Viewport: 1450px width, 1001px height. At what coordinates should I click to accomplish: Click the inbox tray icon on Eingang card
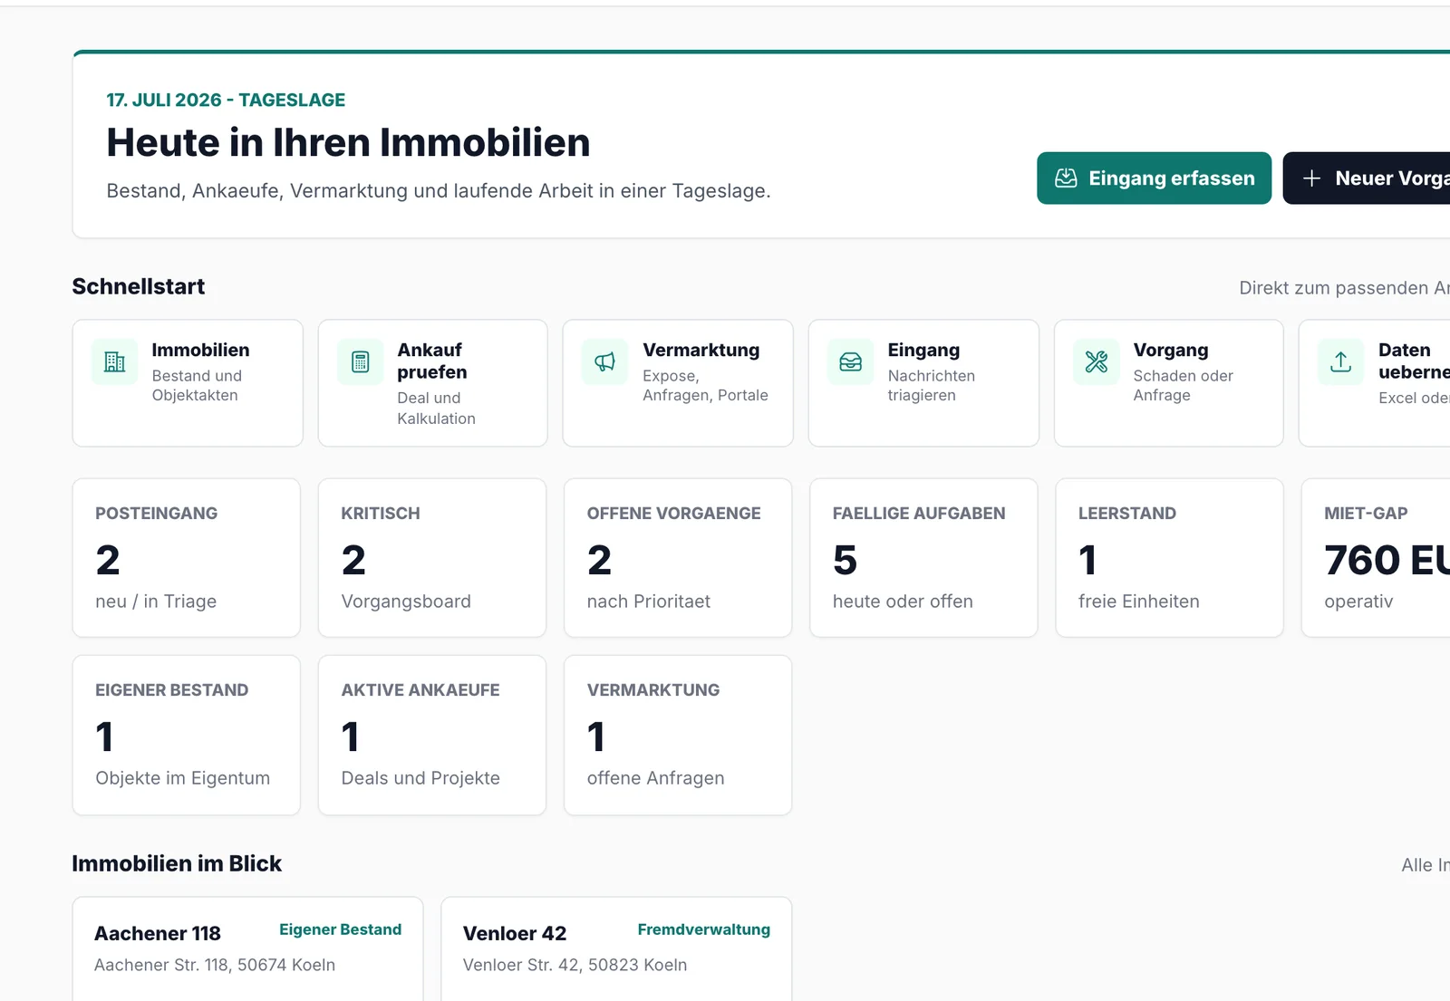851,361
